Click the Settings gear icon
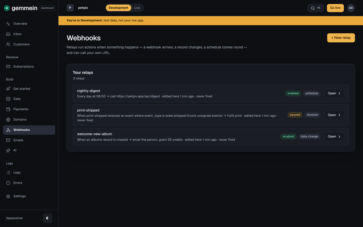This screenshot has height=227, width=363. [8, 196]
